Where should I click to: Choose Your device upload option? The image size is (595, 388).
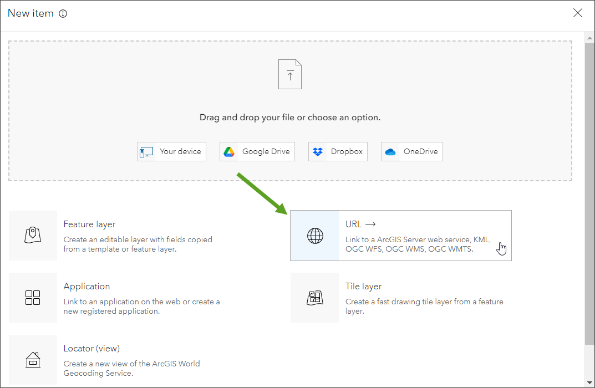(x=171, y=151)
